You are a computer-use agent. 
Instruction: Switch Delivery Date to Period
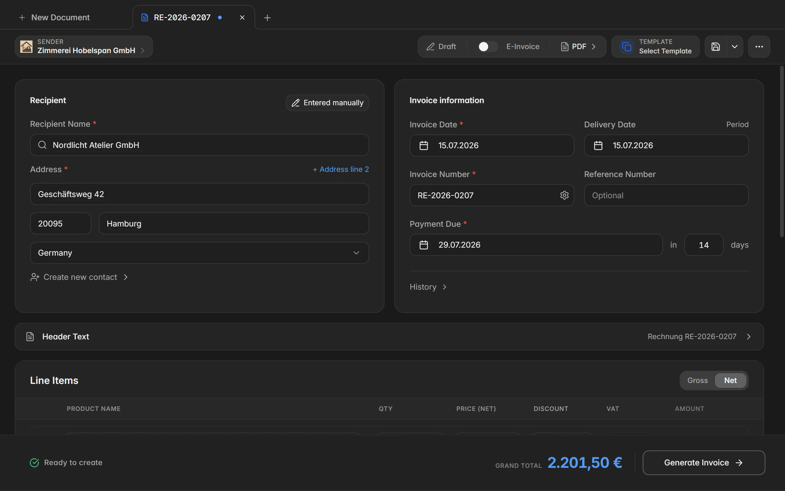[x=737, y=124]
